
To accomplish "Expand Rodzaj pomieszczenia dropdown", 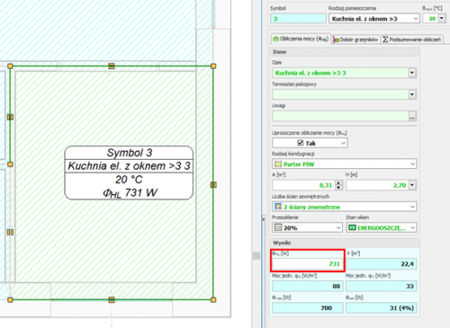I will [415, 19].
